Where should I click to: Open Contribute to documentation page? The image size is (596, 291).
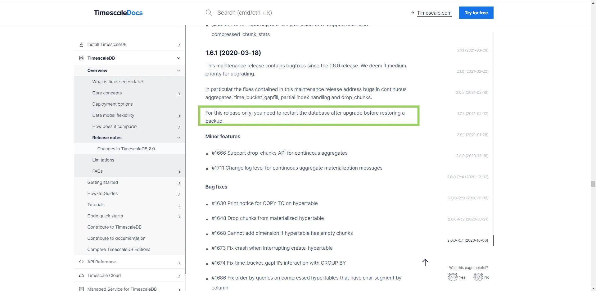coord(116,238)
